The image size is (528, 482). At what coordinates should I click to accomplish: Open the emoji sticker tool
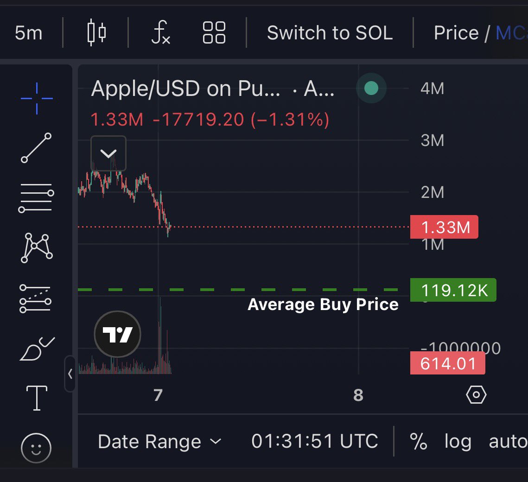point(36,448)
